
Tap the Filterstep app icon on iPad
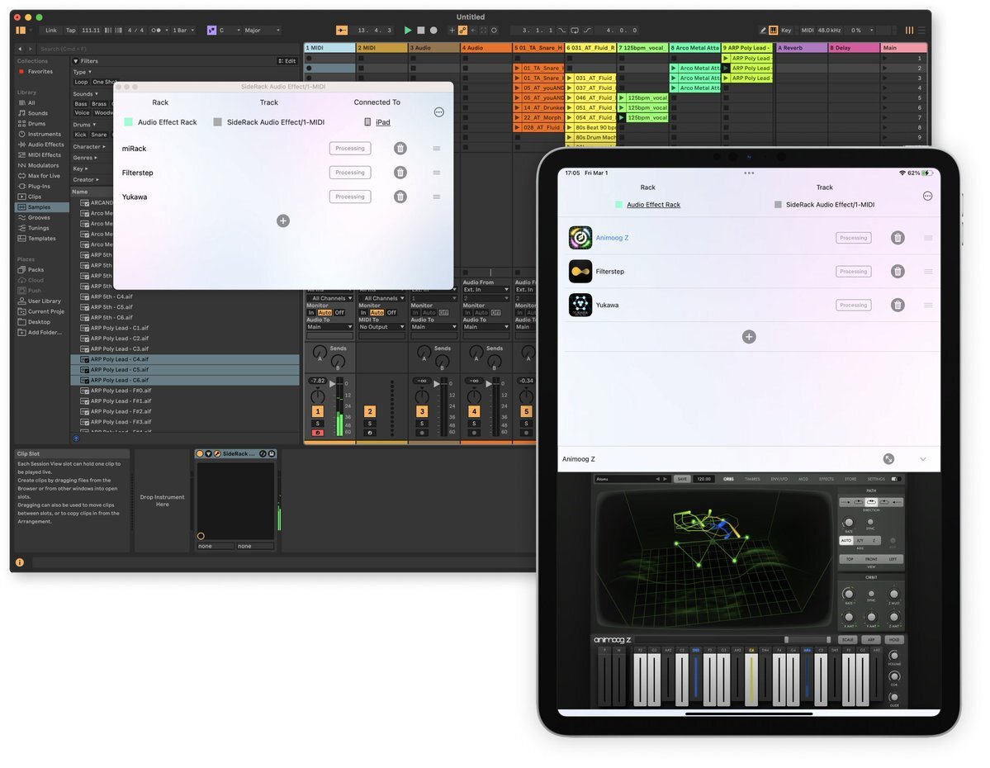580,271
